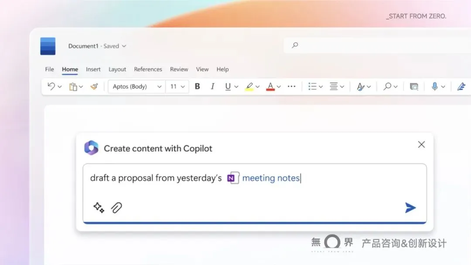
Task: Click the Styles icon
Action: [361, 86]
